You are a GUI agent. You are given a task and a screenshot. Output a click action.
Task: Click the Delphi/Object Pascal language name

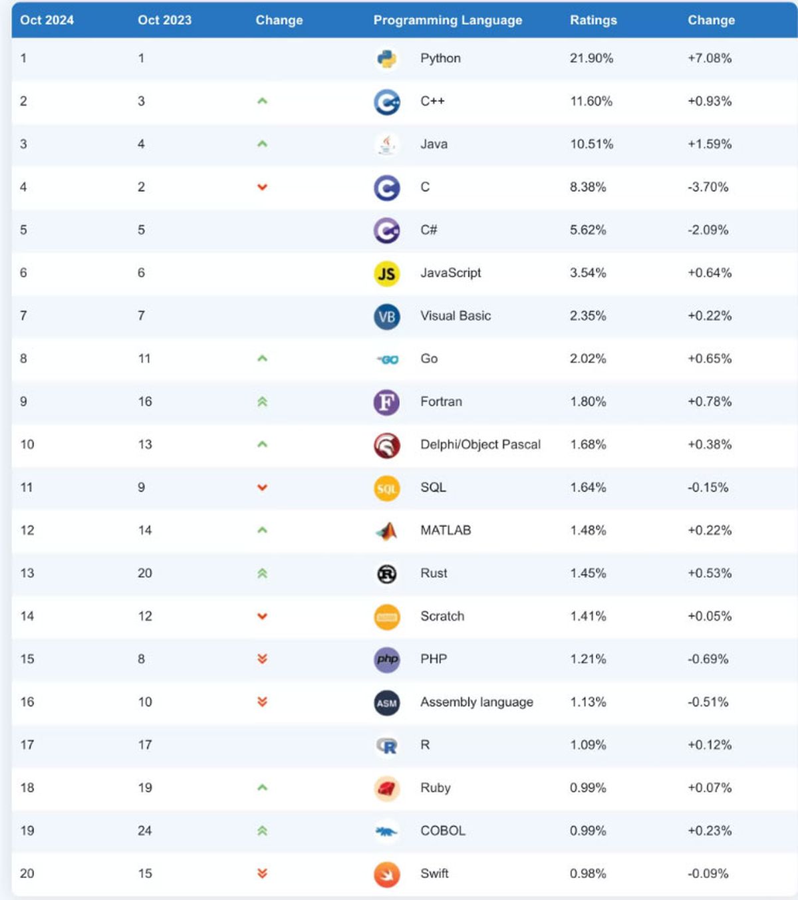pyautogui.click(x=480, y=444)
